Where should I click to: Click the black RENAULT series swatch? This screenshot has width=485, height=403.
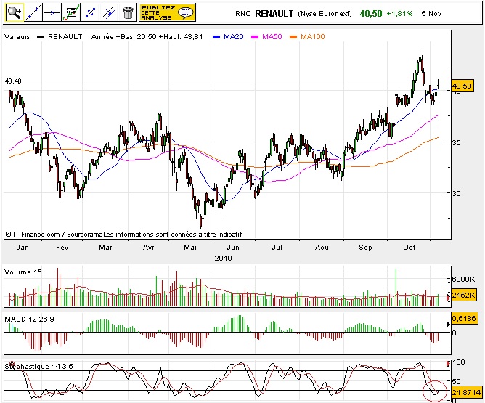click(x=41, y=37)
